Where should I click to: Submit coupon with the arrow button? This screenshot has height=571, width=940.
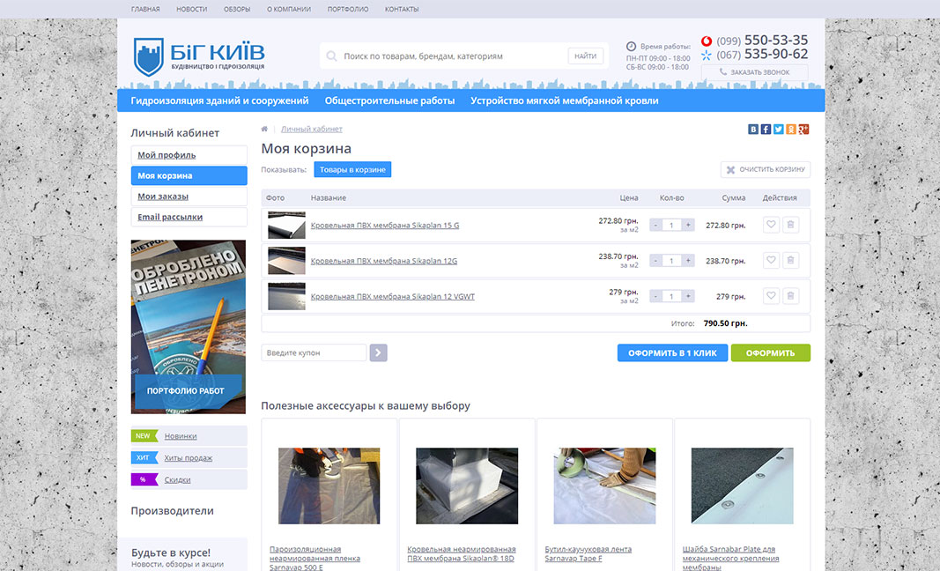pyautogui.click(x=378, y=352)
